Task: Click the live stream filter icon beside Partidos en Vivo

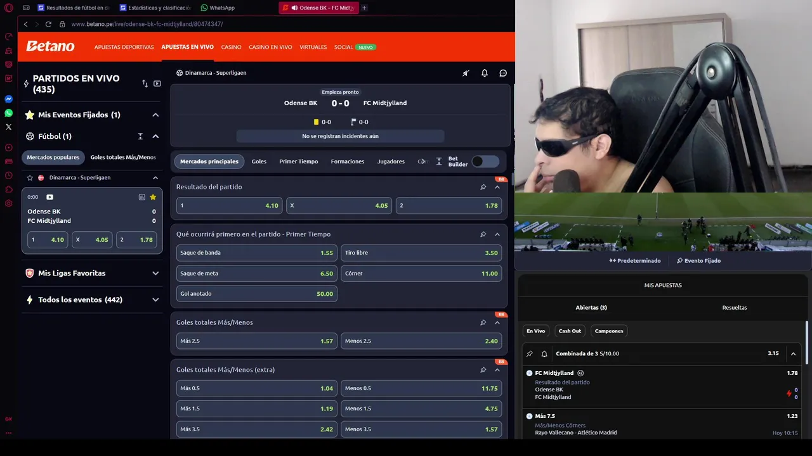Action: pos(157,84)
